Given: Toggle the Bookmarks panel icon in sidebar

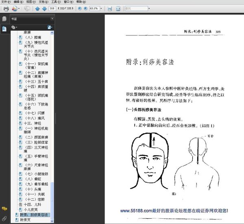Looking at the screenshot, I should [4, 29].
